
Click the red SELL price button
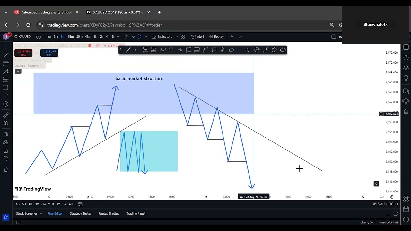coord(23,53)
